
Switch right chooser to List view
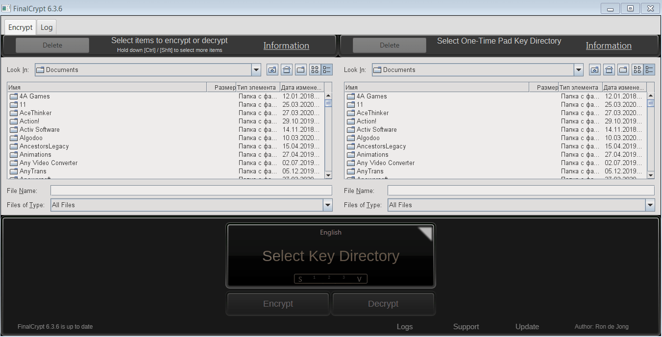point(637,70)
